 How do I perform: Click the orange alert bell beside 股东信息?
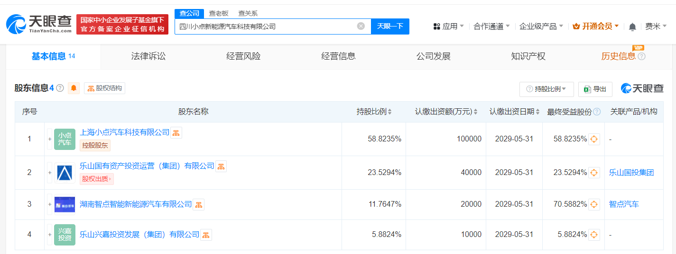click(74, 88)
